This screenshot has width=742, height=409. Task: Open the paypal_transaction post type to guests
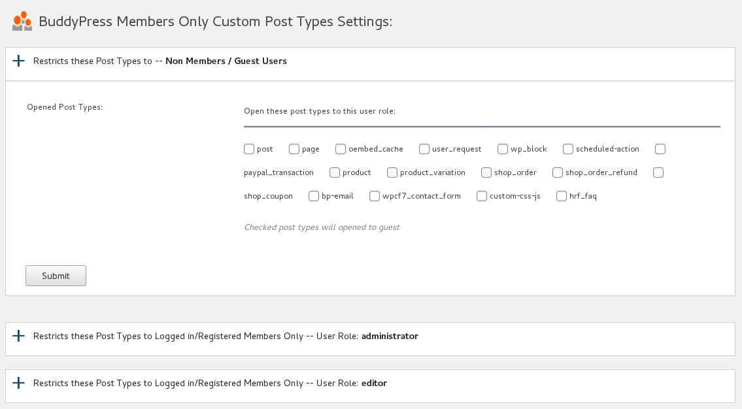[660, 149]
